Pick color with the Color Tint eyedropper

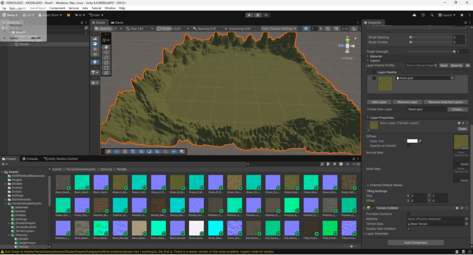click(420, 141)
